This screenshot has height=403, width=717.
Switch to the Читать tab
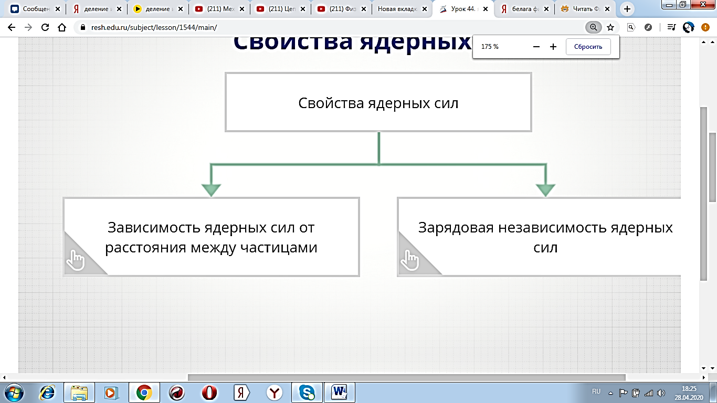pyautogui.click(x=585, y=9)
